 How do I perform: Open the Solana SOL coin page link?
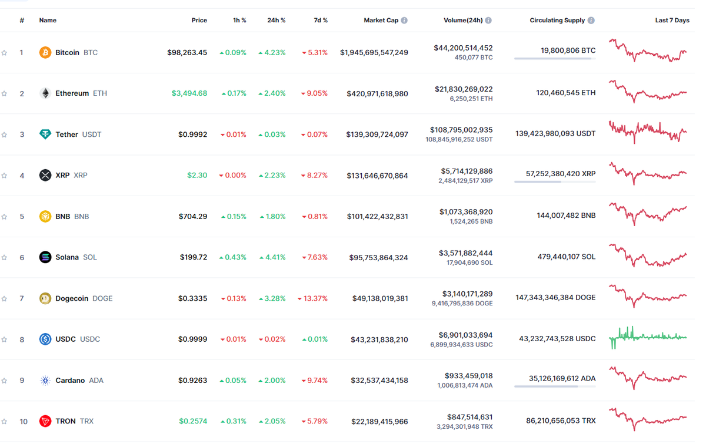(68, 257)
